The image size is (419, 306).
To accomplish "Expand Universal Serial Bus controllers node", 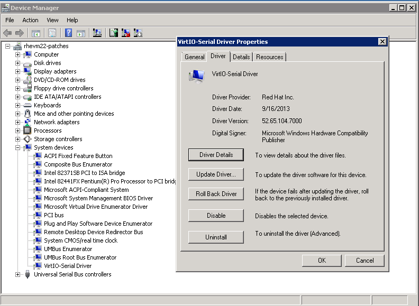I will pyautogui.click(x=17, y=274).
